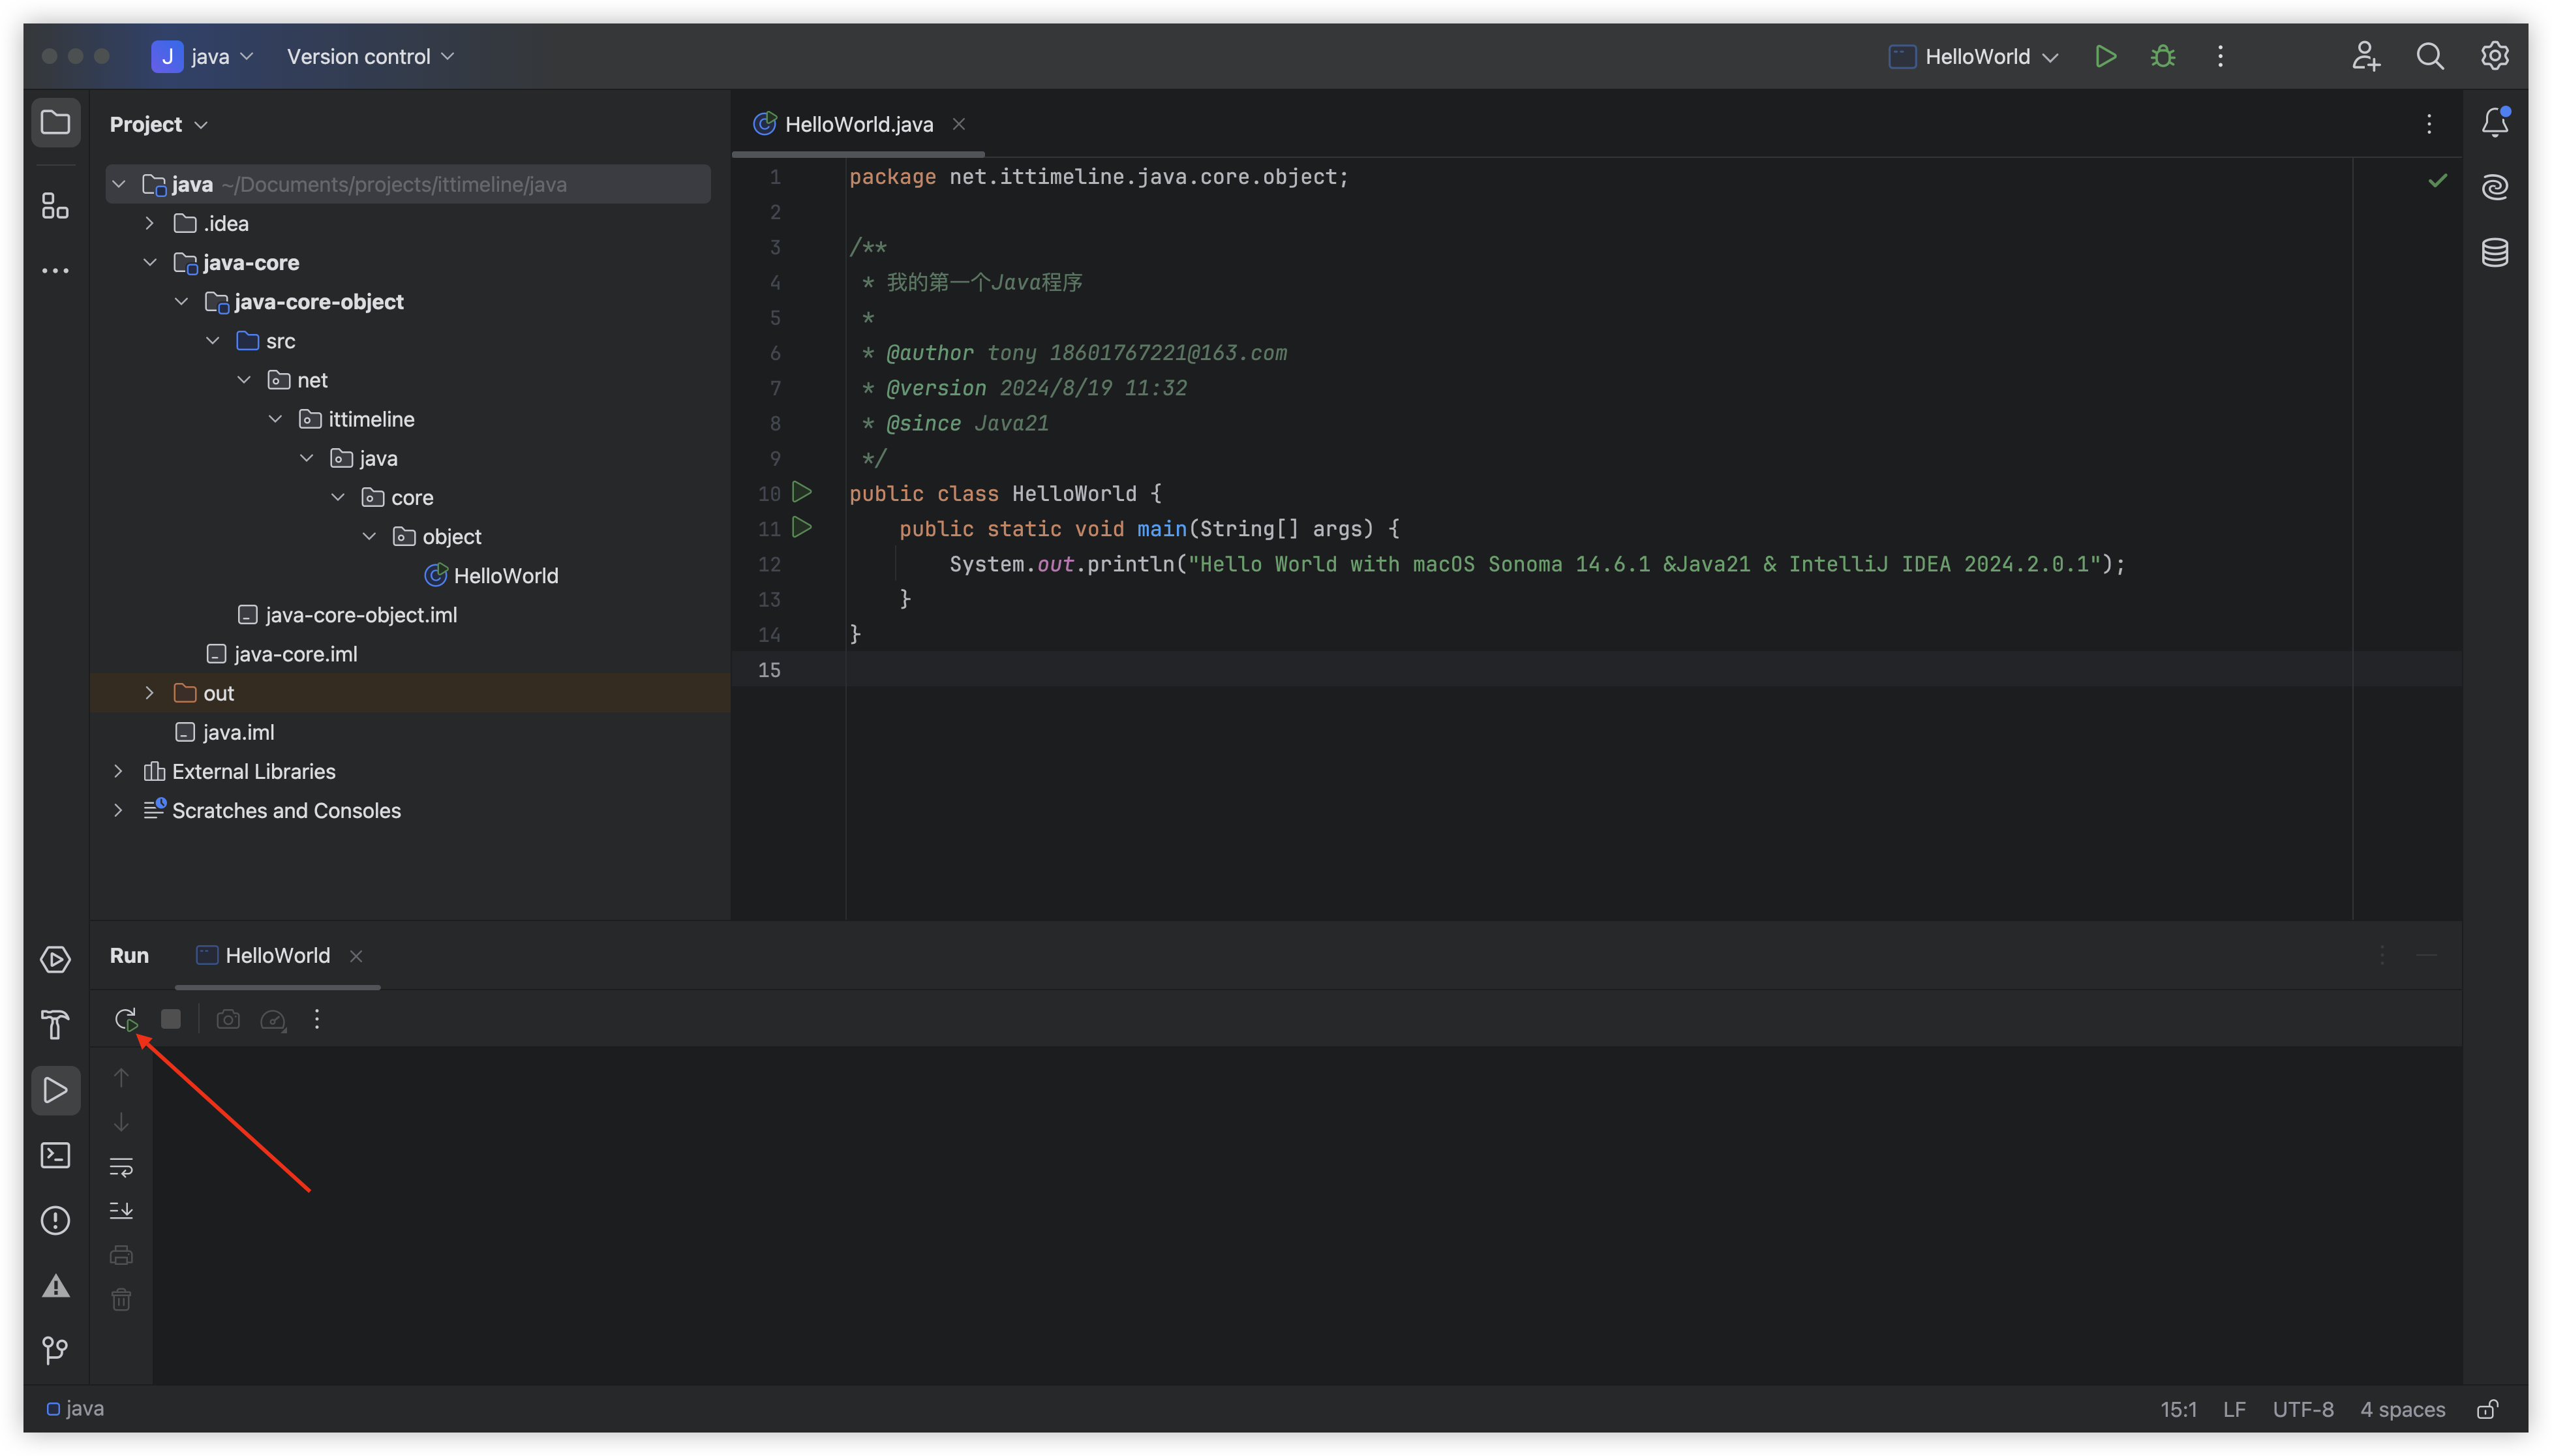Collapse the java-core-object module
The image size is (2552, 1456).
point(181,301)
